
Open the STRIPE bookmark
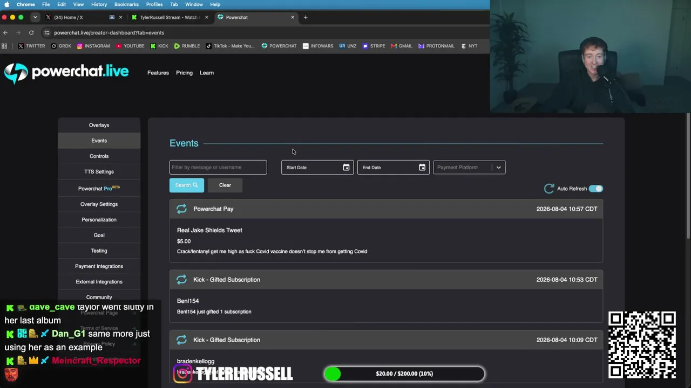(374, 46)
